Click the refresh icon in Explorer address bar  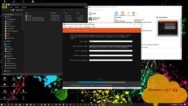(x=64, y=10)
